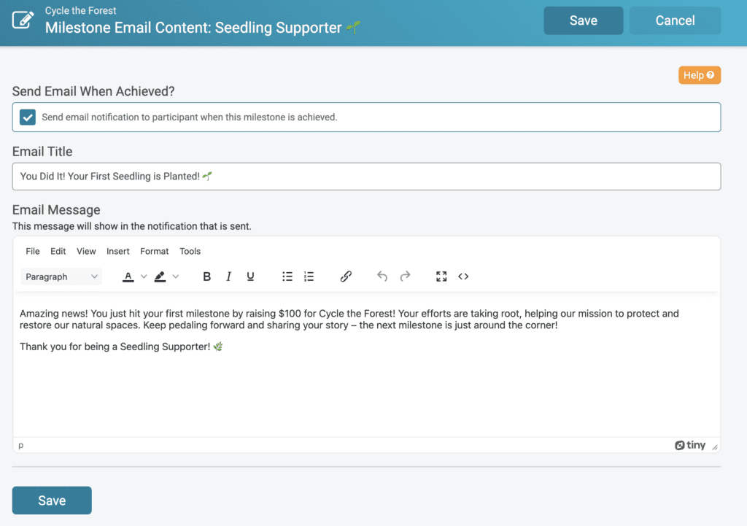
Task: Apply Italic formatting
Action: point(228,276)
